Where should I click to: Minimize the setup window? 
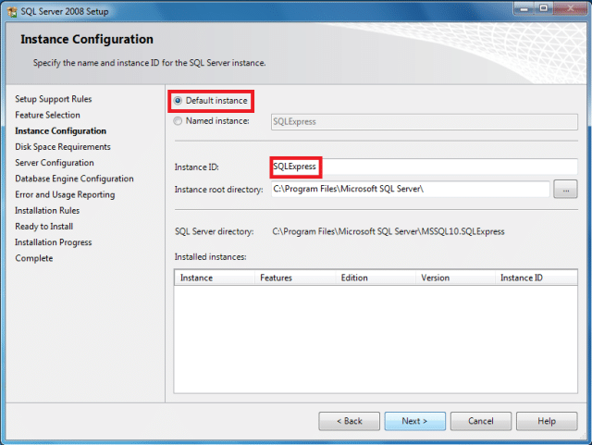click(524, 8)
